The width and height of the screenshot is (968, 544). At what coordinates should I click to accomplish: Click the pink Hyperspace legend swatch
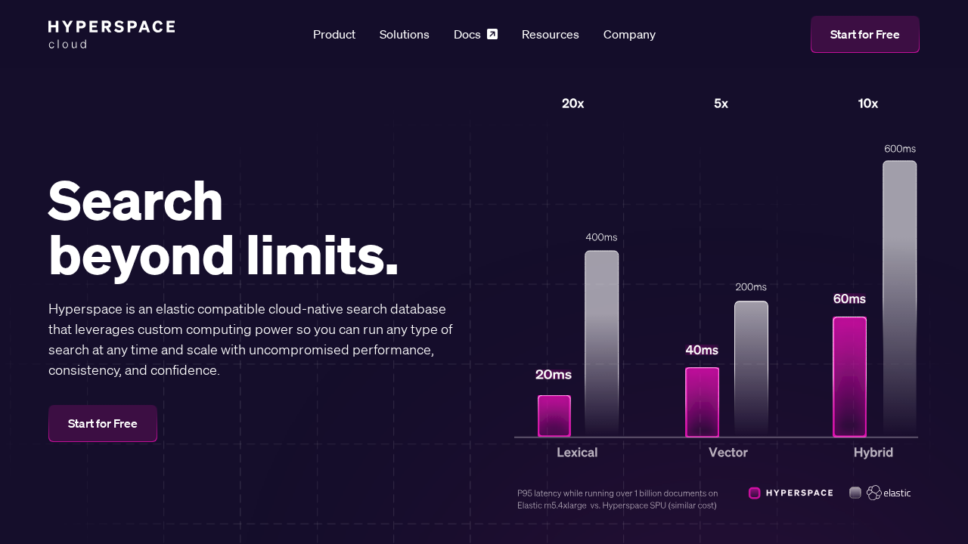(x=754, y=493)
